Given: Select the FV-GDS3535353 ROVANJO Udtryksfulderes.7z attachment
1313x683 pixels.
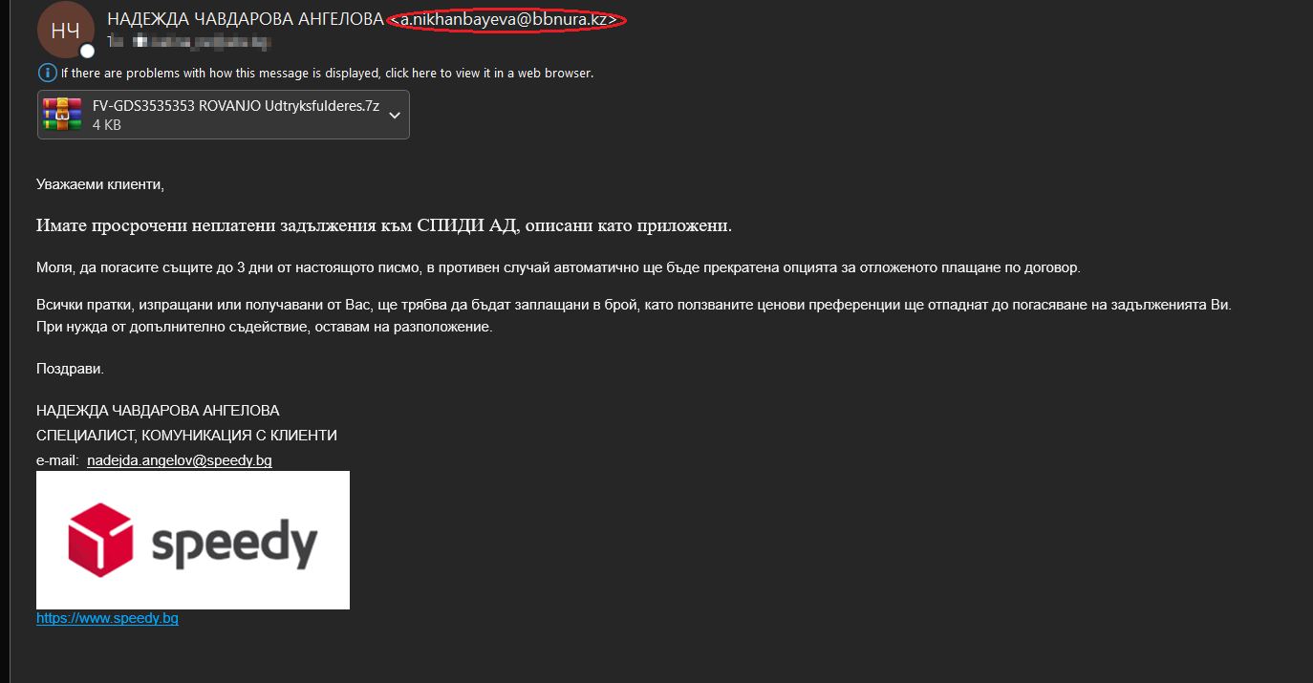Looking at the screenshot, I should click(224, 115).
